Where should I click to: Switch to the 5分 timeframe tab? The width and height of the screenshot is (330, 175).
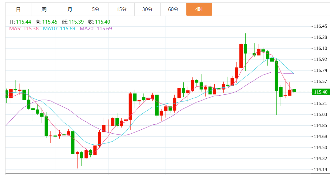tap(96, 9)
